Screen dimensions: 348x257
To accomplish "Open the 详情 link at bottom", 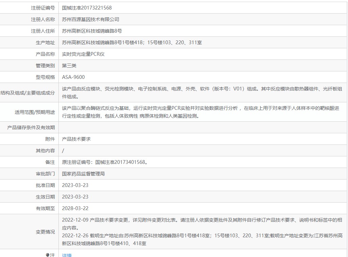I will point(67,255).
